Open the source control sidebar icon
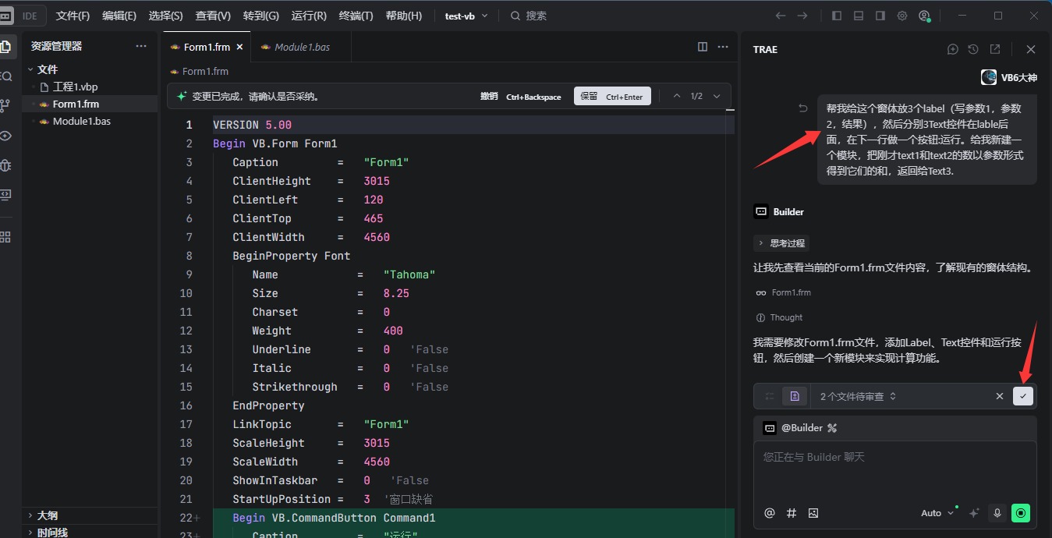This screenshot has width=1052, height=538. (x=6, y=105)
